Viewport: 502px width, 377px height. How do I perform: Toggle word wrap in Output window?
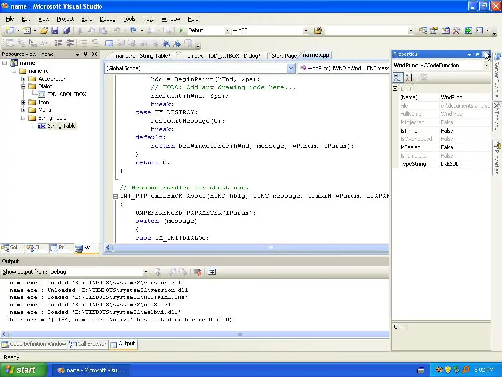[212, 272]
